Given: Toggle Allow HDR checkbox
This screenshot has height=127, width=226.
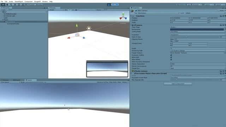Looking at the screenshot, I should pyautogui.click(x=171, y=57).
